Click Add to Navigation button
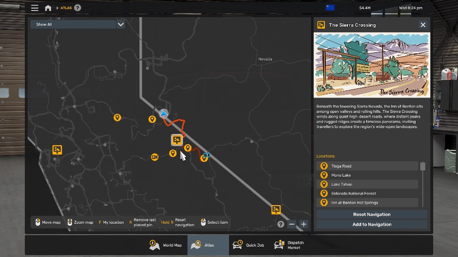The image size is (458, 257). point(372,224)
